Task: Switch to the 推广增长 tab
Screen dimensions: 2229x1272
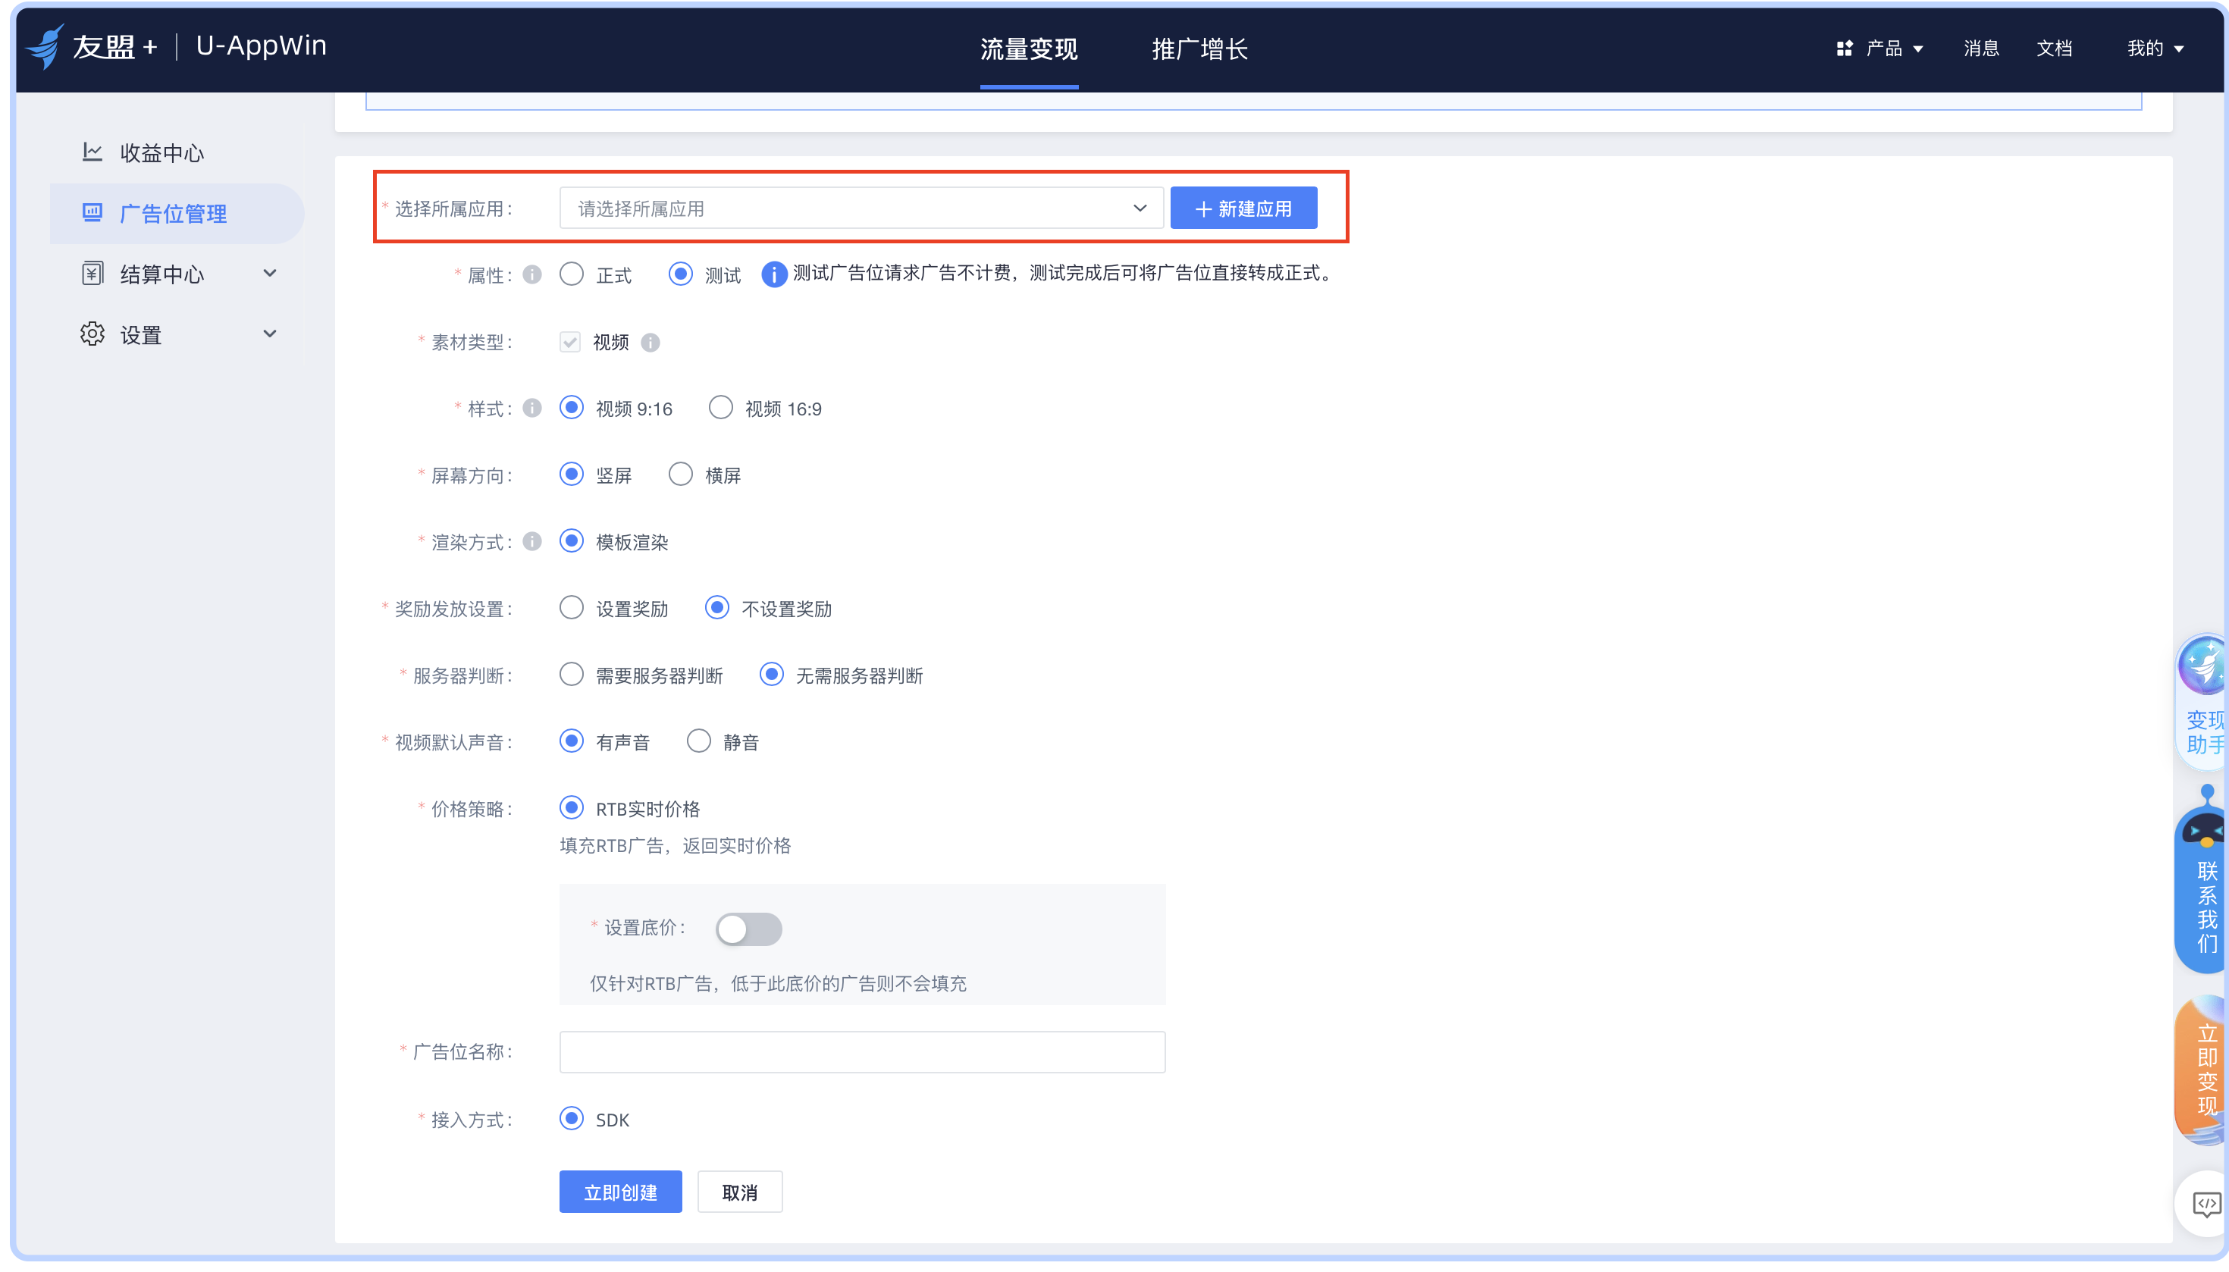Action: click(1199, 49)
